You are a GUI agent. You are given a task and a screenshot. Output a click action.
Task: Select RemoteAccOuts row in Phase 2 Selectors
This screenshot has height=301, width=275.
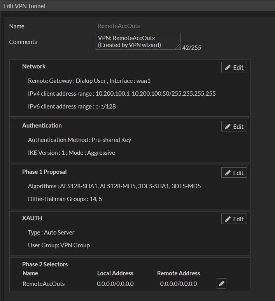point(44,284)
